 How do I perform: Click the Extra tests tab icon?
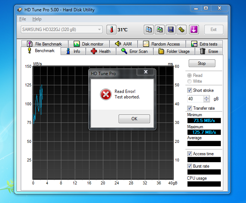point(194,44)
